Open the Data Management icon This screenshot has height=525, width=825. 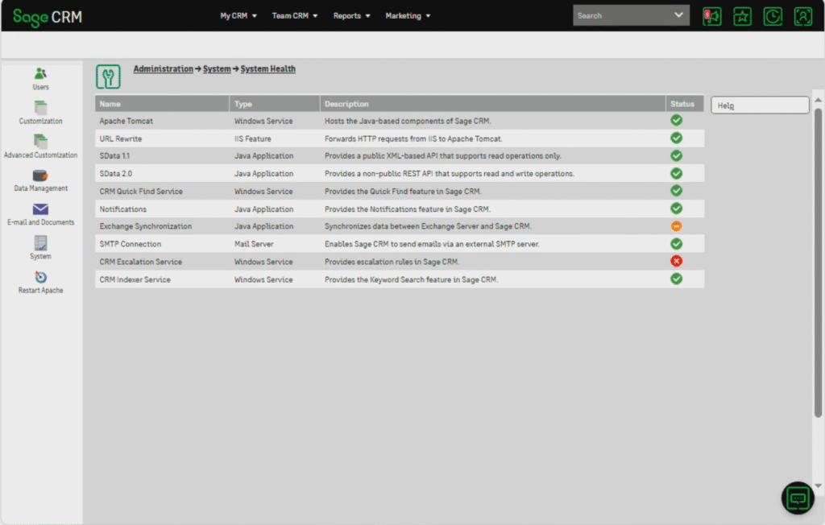[40, 176]
